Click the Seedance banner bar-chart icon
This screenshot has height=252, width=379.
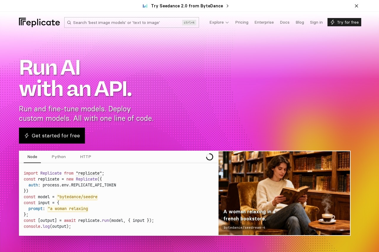145,6
